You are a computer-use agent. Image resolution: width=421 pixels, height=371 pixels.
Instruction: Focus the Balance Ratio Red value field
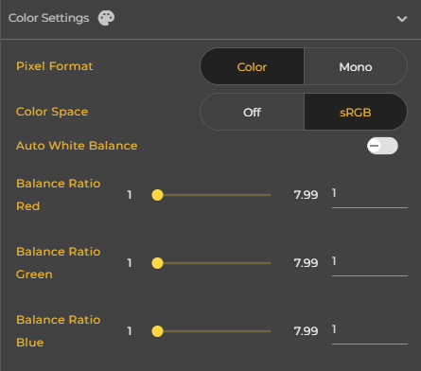(370, 196)
